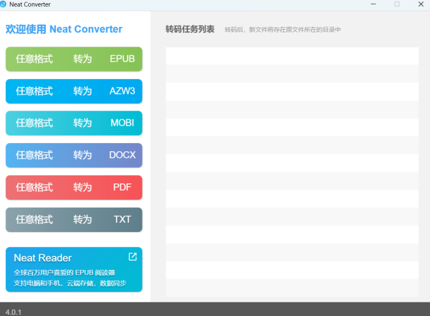This screenshot has height=316, width=430.
Task: Open the Neat Reader title link
Action: [x=42, y=258]
